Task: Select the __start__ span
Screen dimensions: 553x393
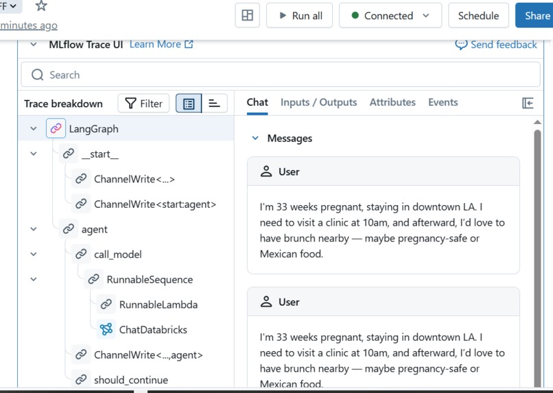Action: pos(99,154)
